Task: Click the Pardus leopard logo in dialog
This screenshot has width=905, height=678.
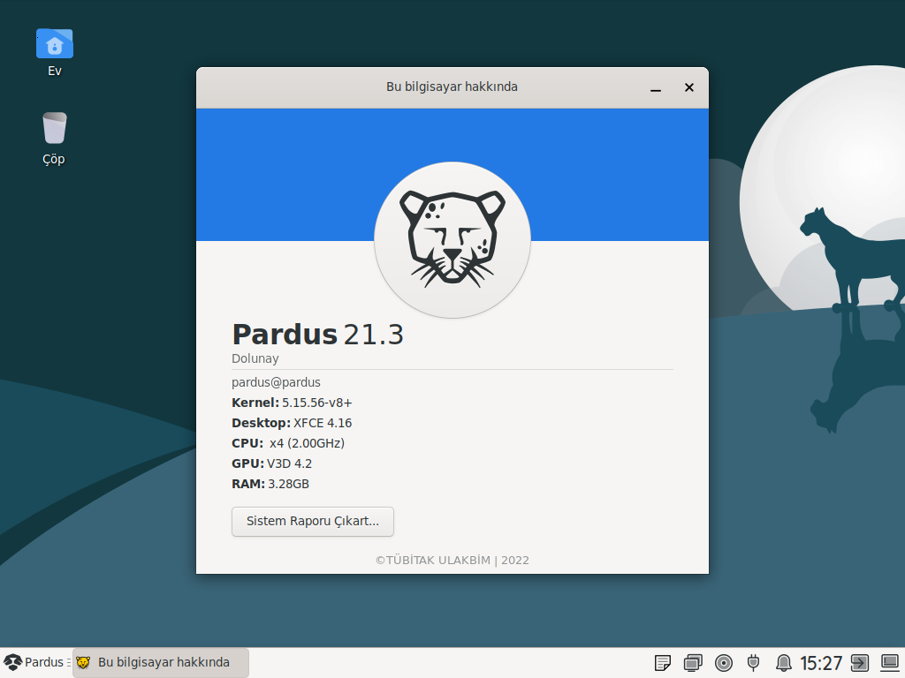Action: tap(452, 240)
